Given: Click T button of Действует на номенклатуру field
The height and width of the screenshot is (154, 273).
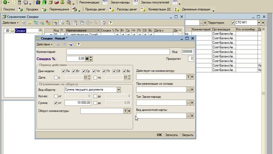Looking at the screenshot, I should coord(188,77).
